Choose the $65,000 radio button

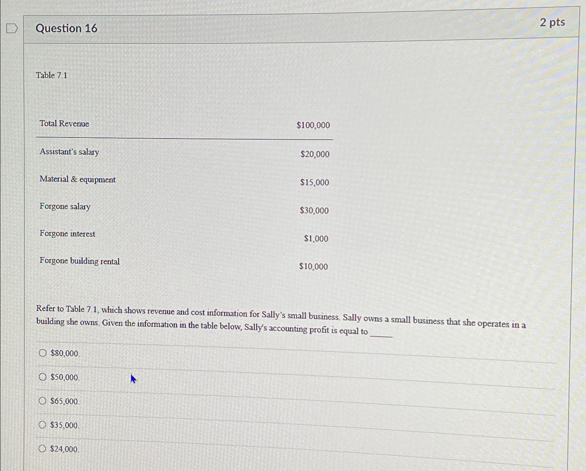[x=42, y=401]
